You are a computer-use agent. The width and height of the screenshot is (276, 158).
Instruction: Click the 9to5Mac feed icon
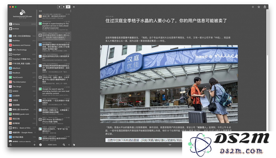click(10, 40)
